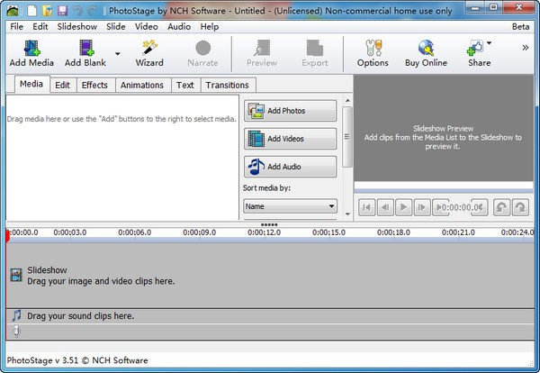Open the Audio menu

click(x=179, y=26)
